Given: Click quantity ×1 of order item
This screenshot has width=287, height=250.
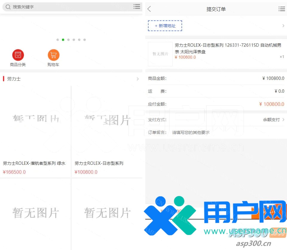Looking at the screenshot, I should [282, 57].
